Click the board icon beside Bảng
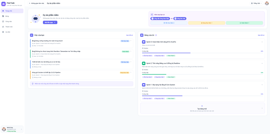 pyautogui.click(x=3, y=16)
